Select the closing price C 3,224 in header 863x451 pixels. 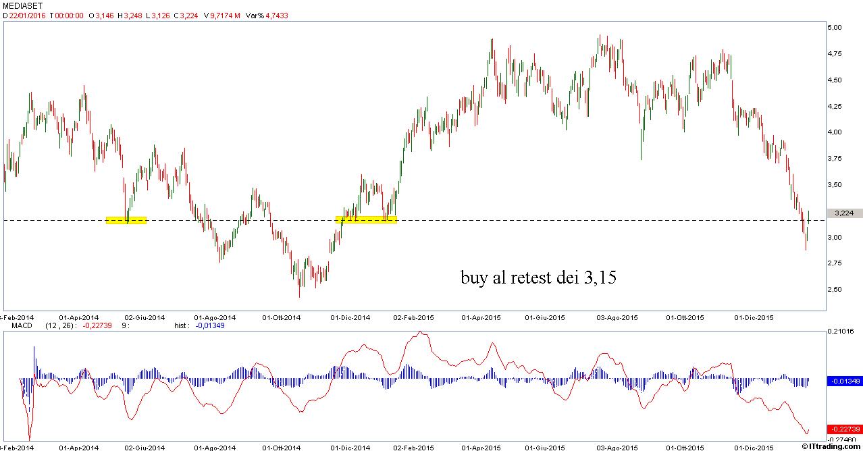point(187,16)
